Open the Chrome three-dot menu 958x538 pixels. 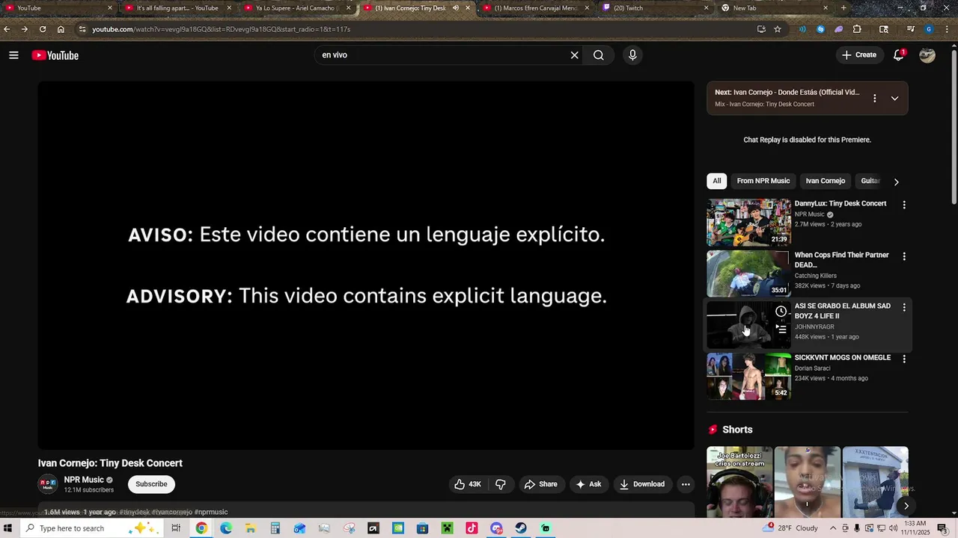[948, 29]
